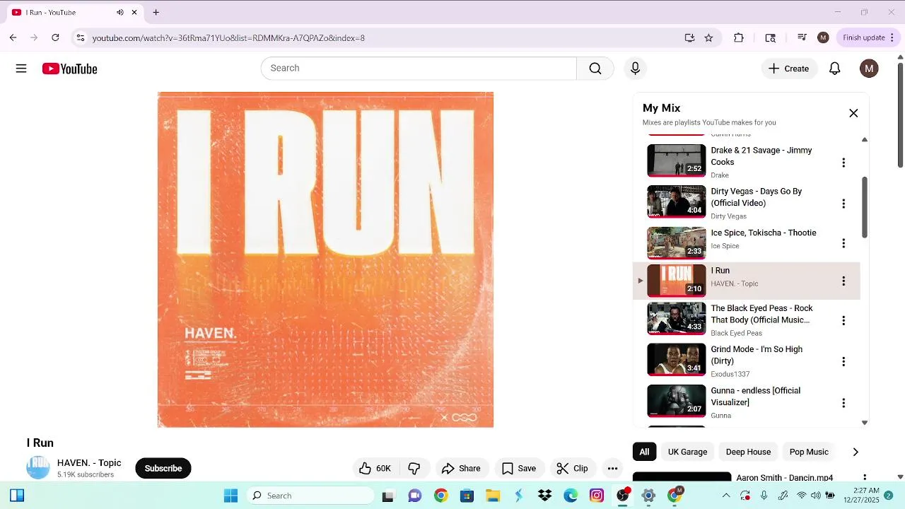Open Dropbox from the taskbar

click(x=544, y=496)
